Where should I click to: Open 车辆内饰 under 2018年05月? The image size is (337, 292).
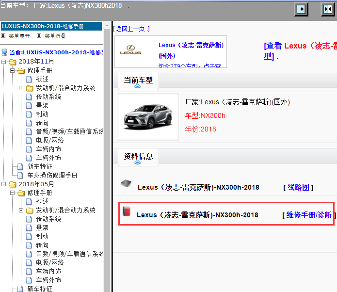(48, 271)
